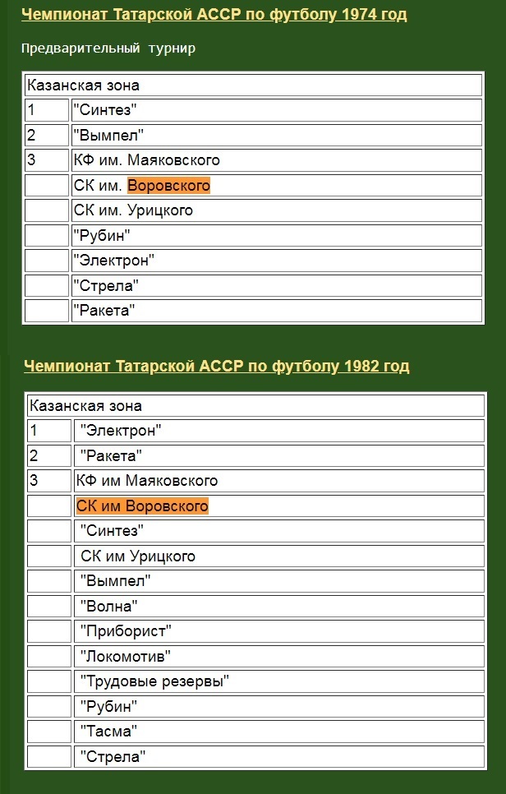Click the "Трудовые резервы" team cell
Image resolution: width=506 pixels, height=794 pixels.
point(154,681)
